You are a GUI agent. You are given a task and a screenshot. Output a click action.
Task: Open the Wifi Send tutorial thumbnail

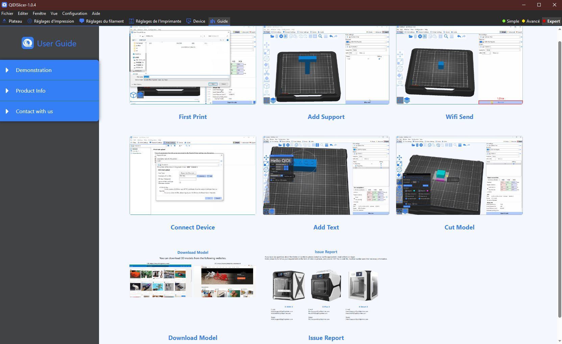459,65
